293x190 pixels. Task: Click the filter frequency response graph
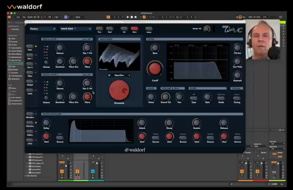tap(198, 62)
